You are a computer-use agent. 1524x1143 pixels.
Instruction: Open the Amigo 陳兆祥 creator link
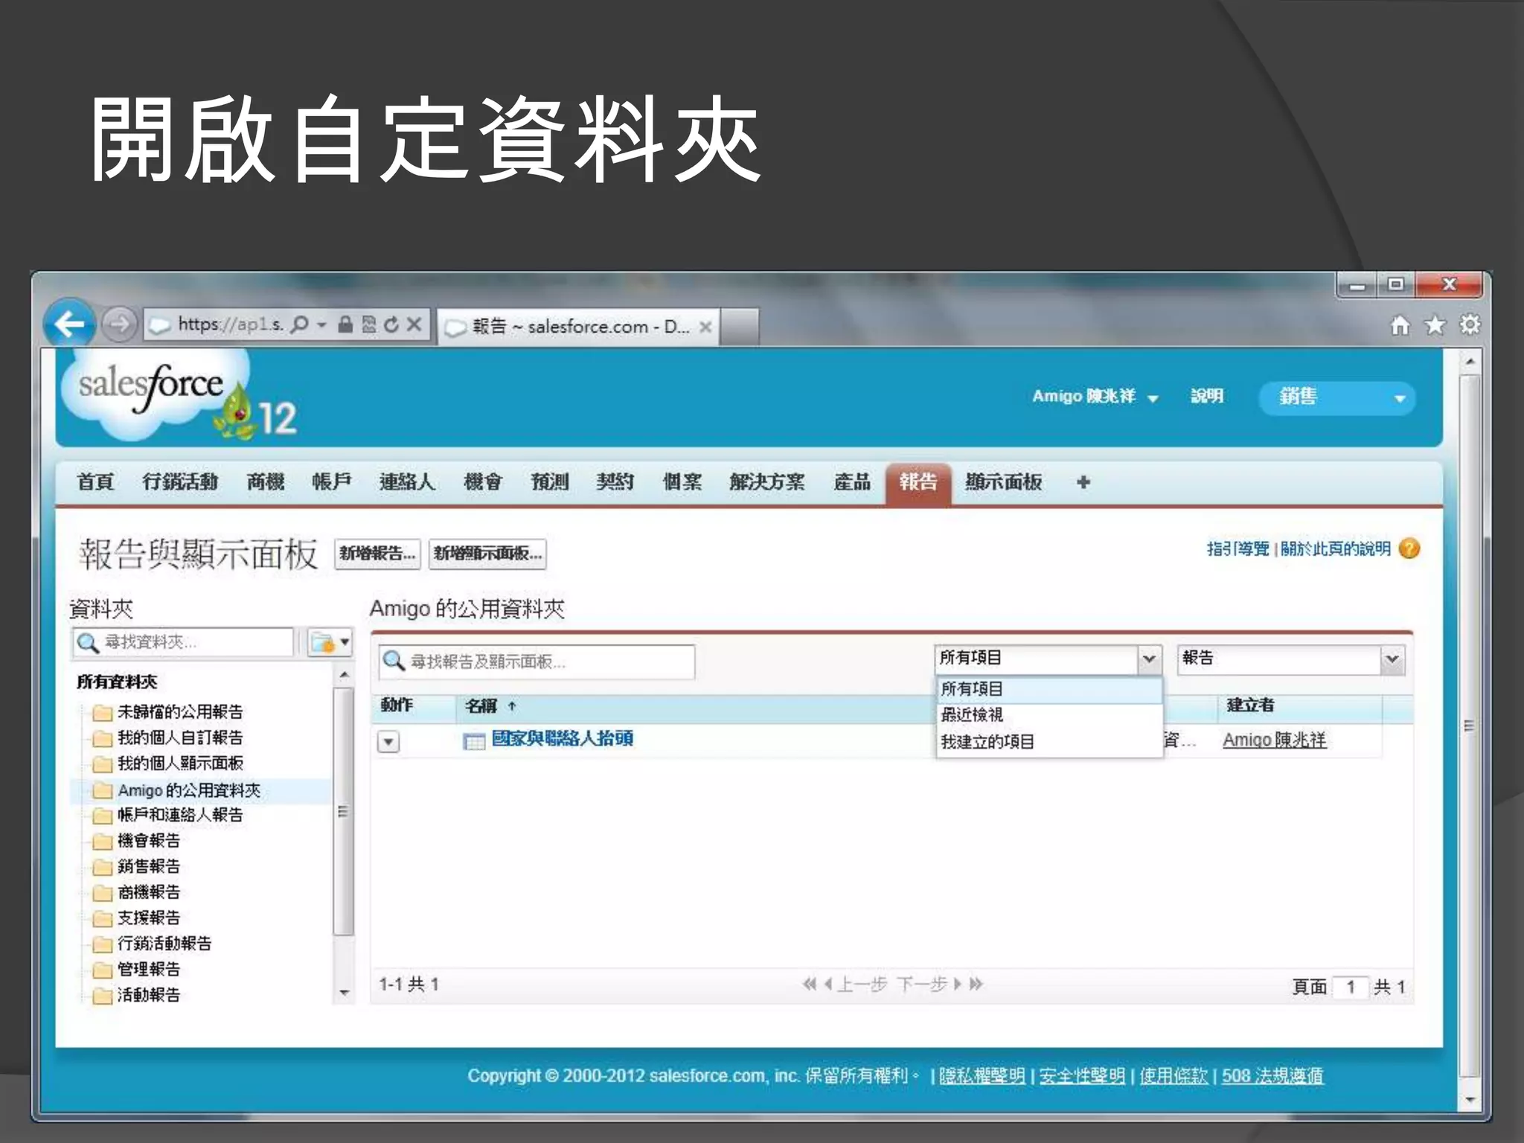(x=1274, y=740)
